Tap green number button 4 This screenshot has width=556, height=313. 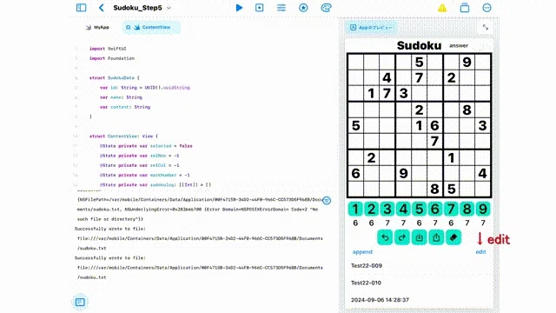403,209
